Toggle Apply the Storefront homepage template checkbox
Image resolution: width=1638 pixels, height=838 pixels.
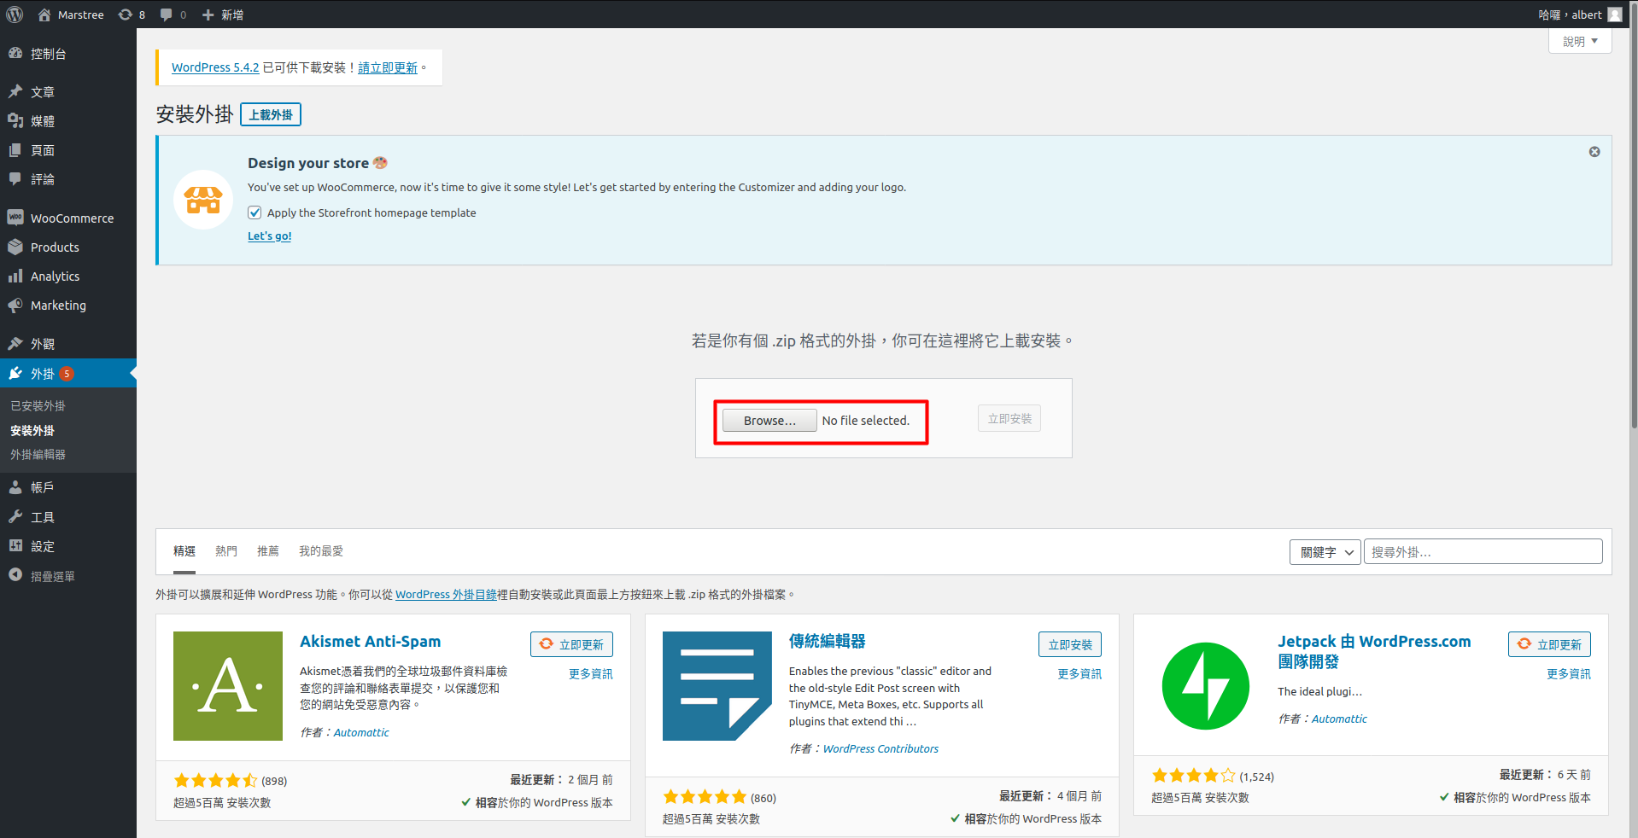coord(254,212)
